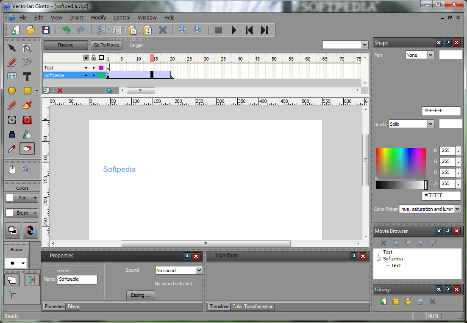This screenshot has height=323, width=467.
Task: Add new library item icon
Action: pyautogui.click(x=384, y=301)
